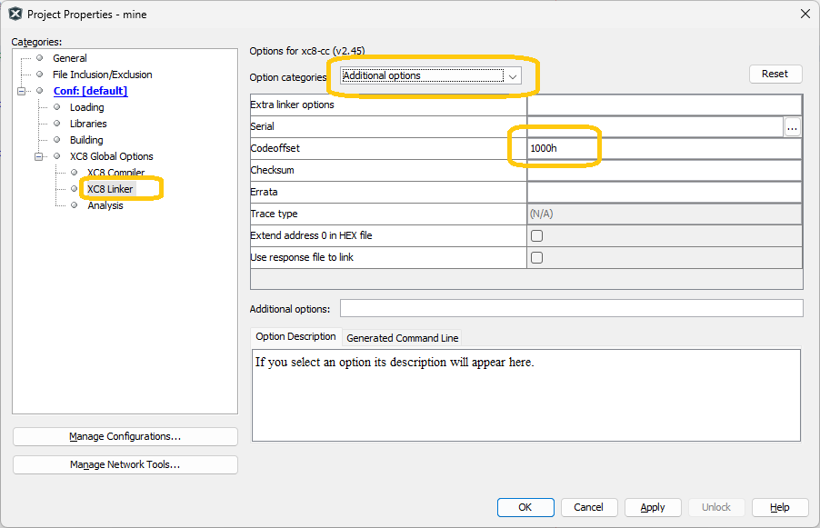820x528 pixels.
Task: Click the Serial value field
Action: tap(655, 126)
